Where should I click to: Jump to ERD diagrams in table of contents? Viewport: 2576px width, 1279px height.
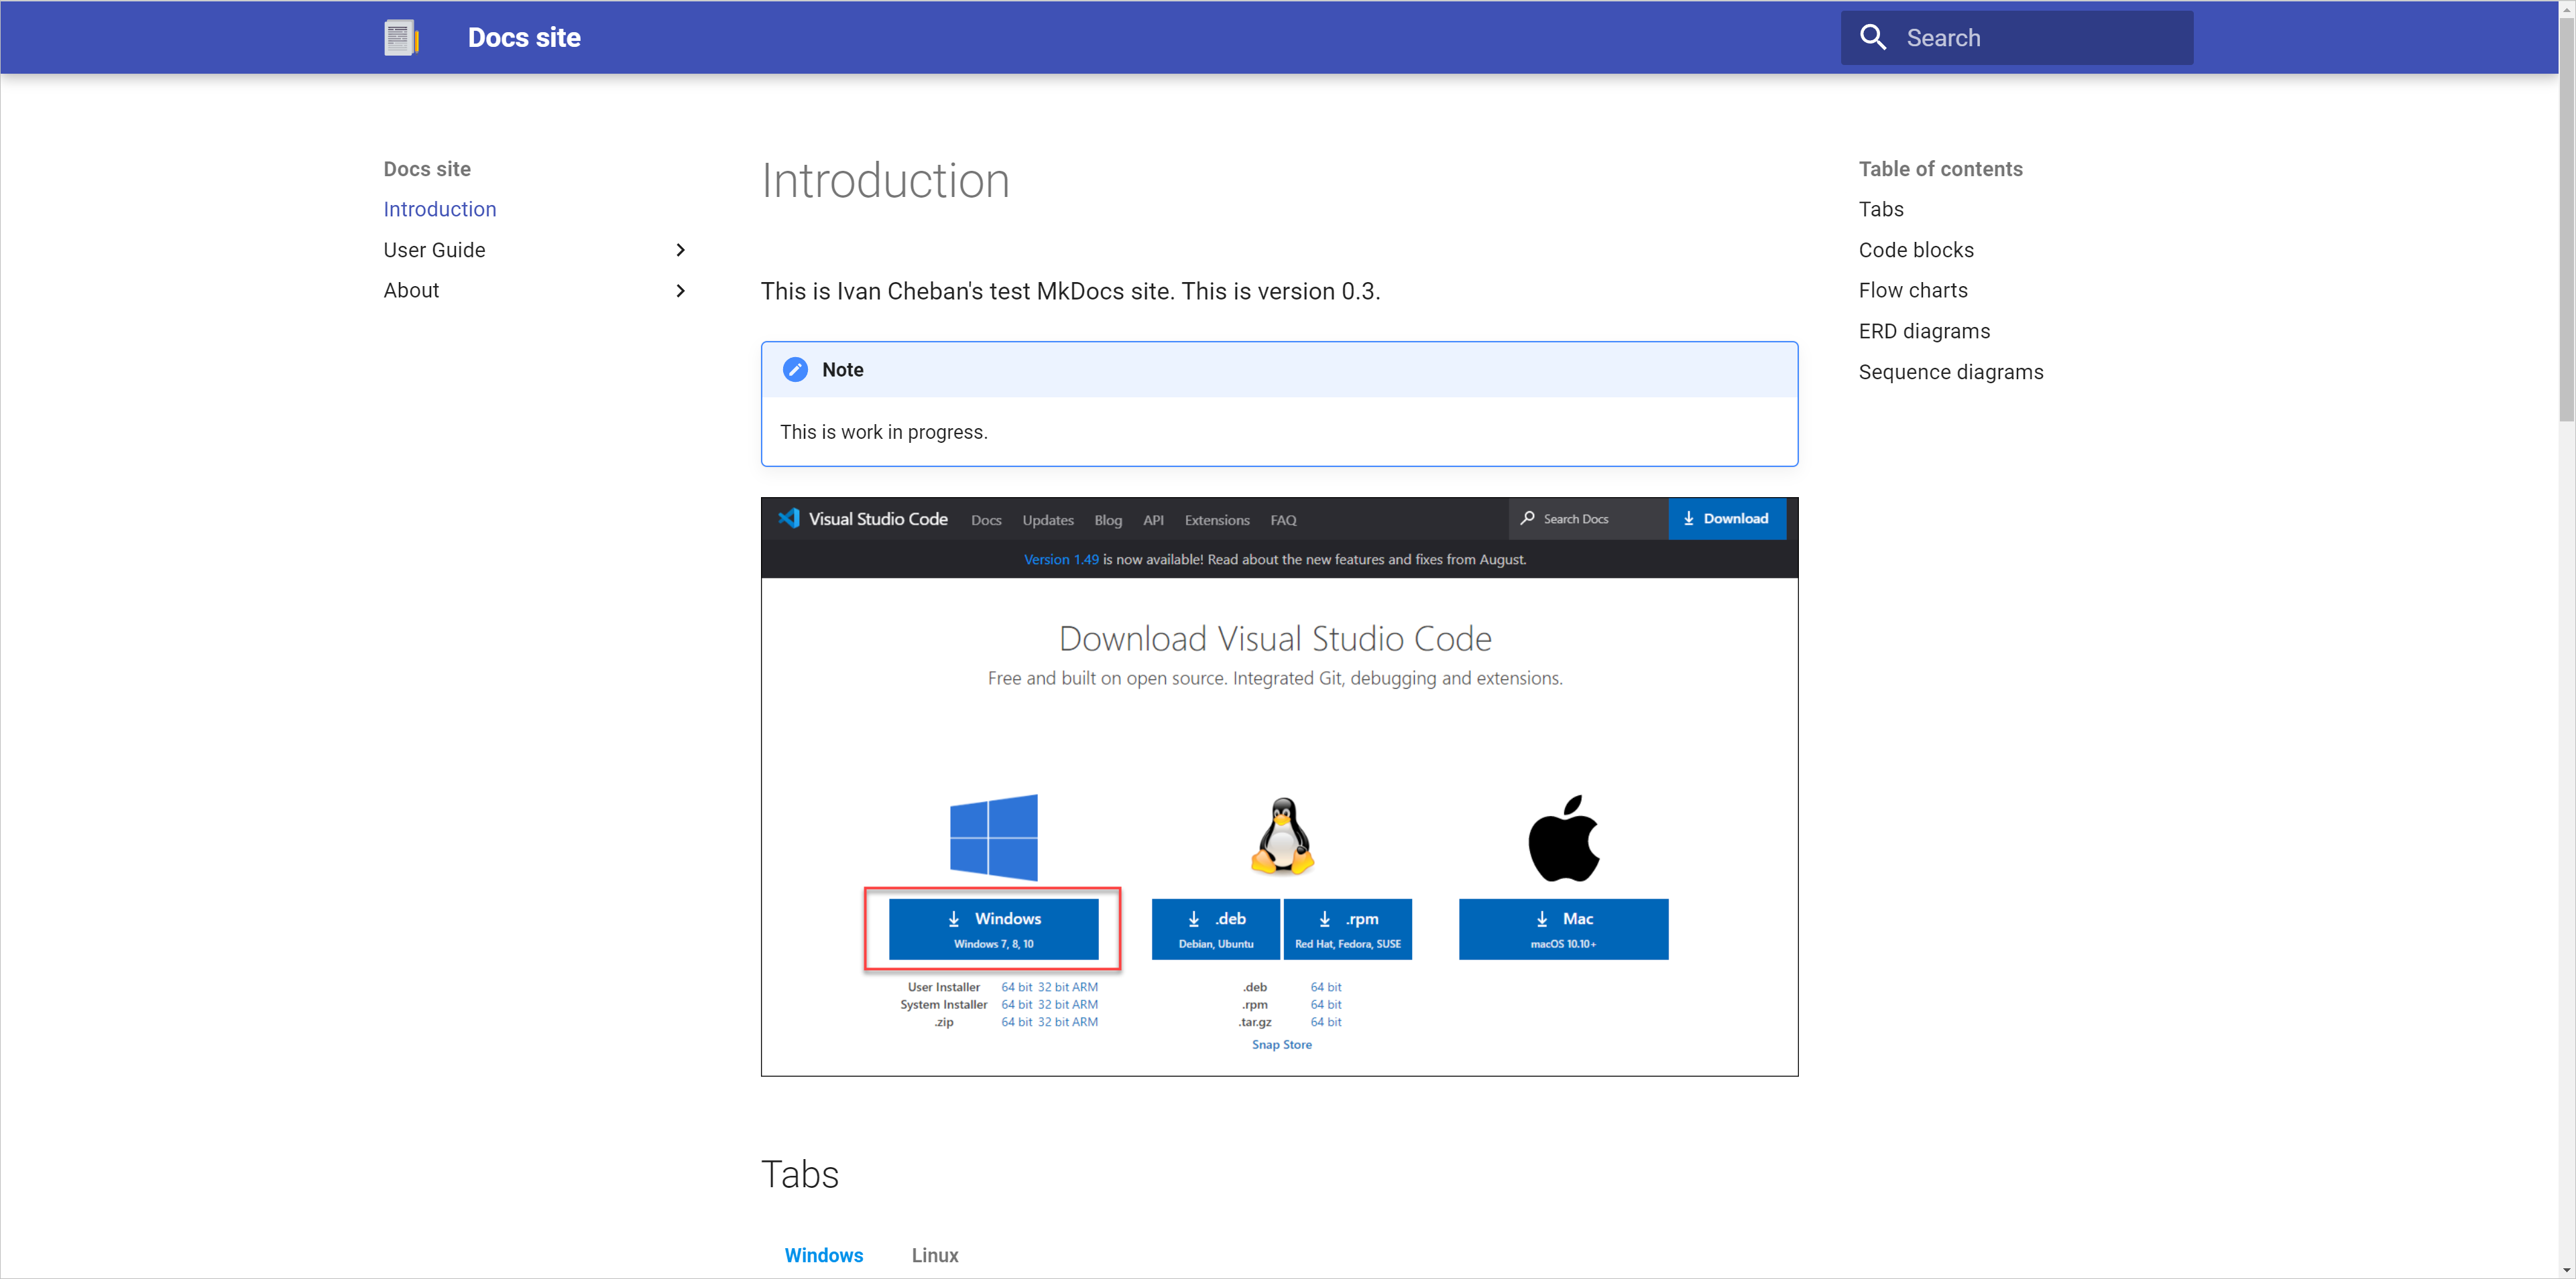pos(1924,331)
